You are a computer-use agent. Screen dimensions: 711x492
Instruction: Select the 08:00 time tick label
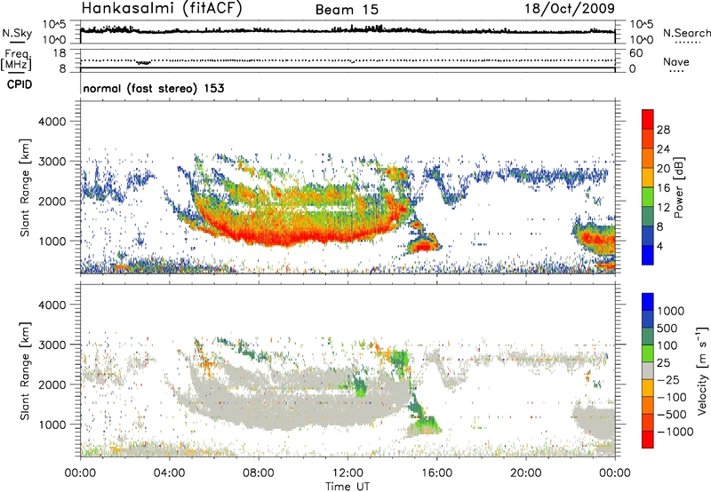(x=259, y=473)
